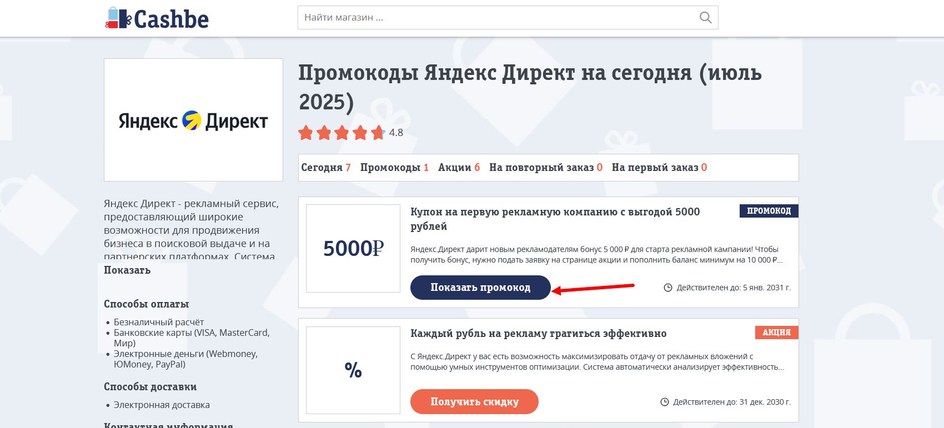Click "Электронная доставка" list item
The height and width of the screenshot is (428, 944).
tap(162, 405)
